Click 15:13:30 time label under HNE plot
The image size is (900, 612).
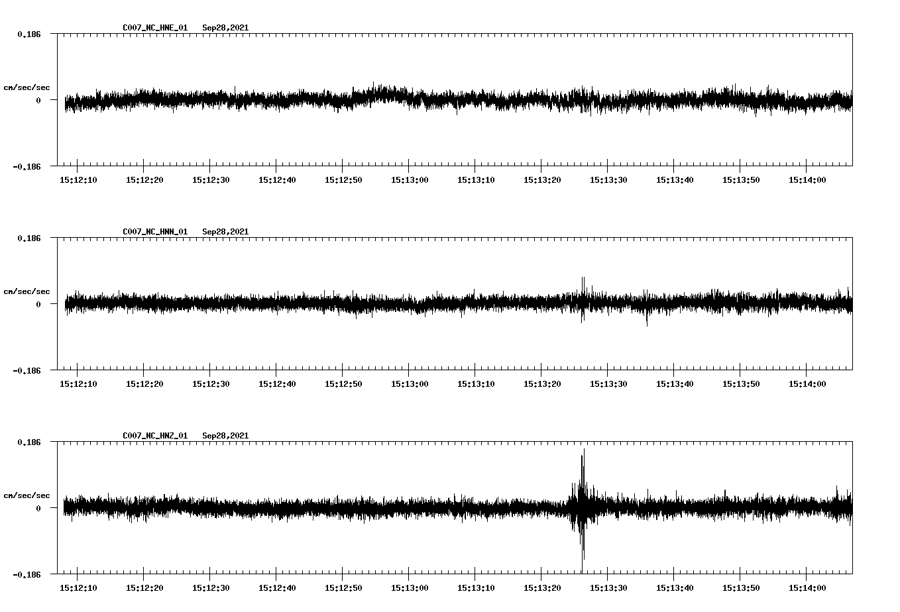coord(608,180)
